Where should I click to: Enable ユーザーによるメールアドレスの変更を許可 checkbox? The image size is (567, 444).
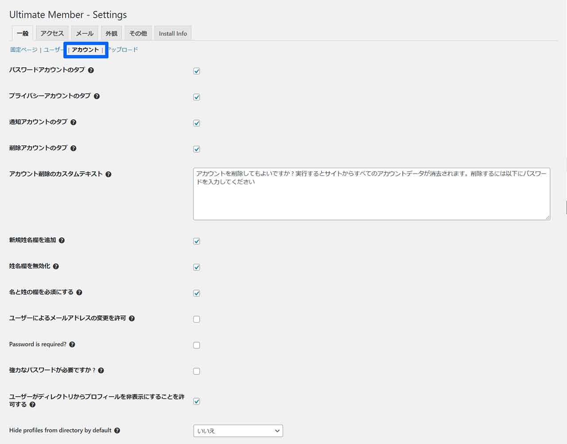[197, 319]
